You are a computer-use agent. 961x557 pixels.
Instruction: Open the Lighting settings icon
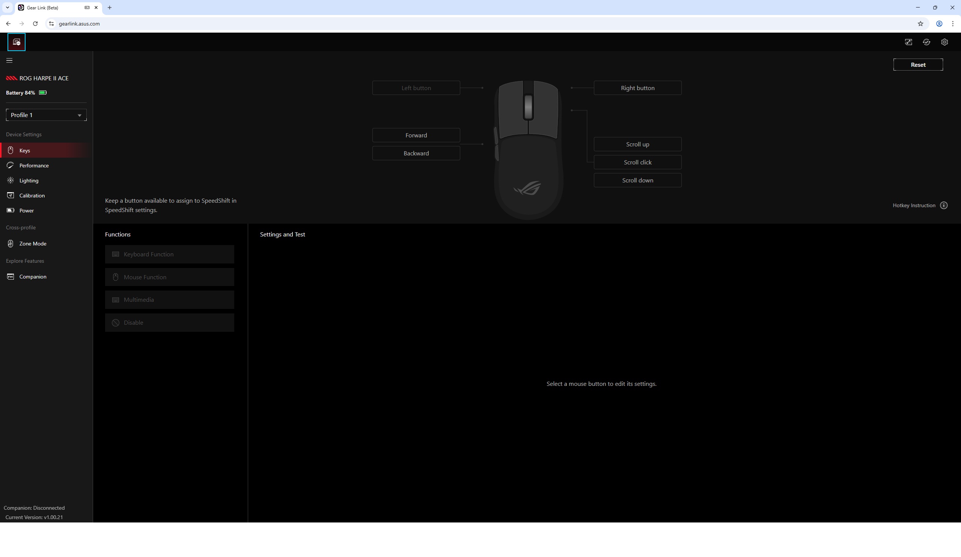[x=11, y=180]
